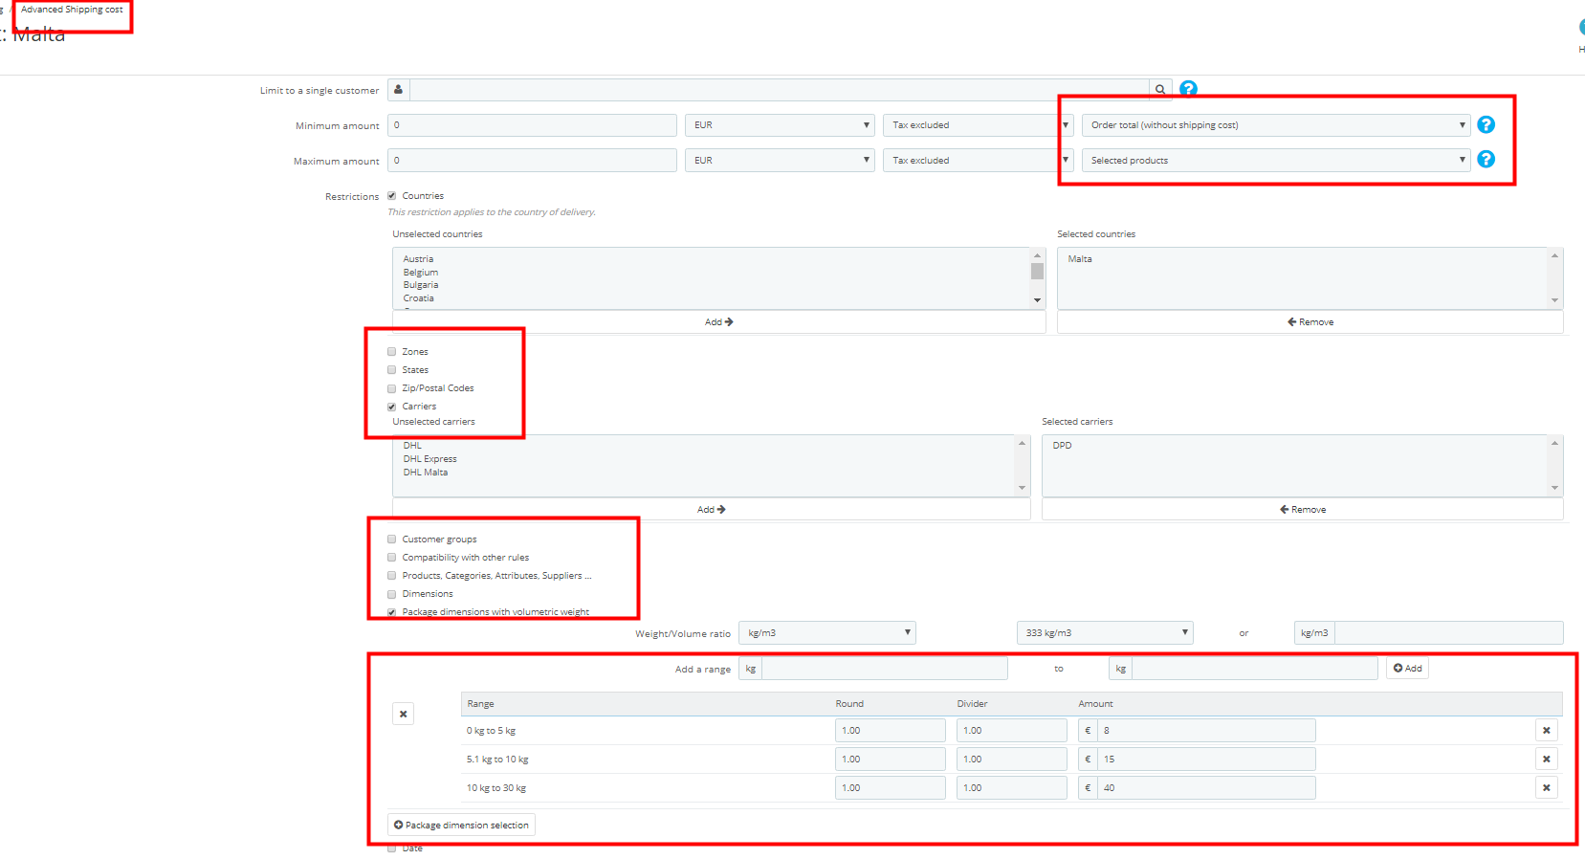Uncheck the Carriers restriction checkbox
The image size is (1585, 859).
pyautogui.click(x=391, y=407)
